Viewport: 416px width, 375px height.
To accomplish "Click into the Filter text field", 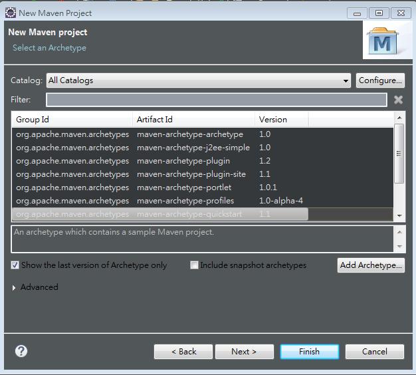I will [x=217, y=100].
